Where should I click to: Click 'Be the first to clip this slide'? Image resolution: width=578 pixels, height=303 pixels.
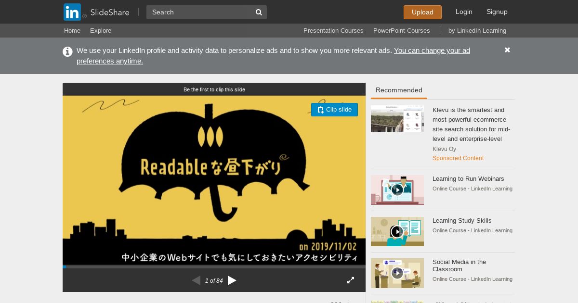tap(214, 89)
